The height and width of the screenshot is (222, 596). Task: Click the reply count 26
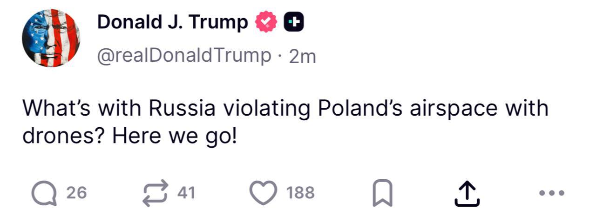76,193
